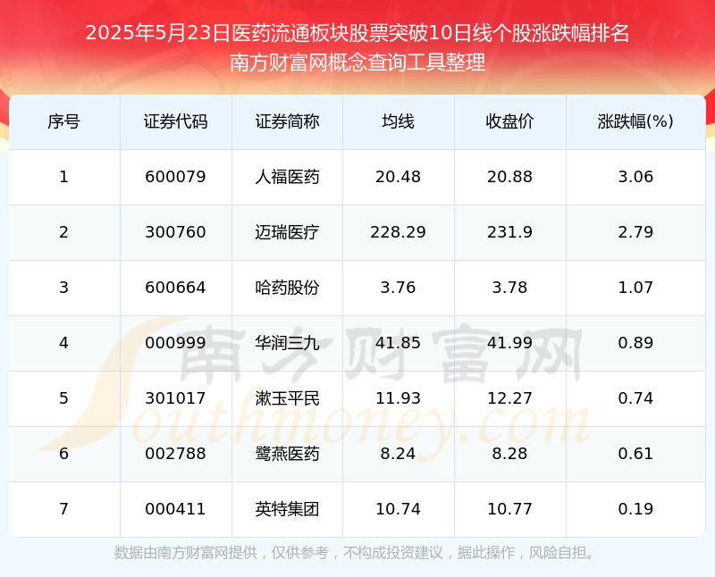
Task: Click closing price 20.88
Action: [509, 177]
